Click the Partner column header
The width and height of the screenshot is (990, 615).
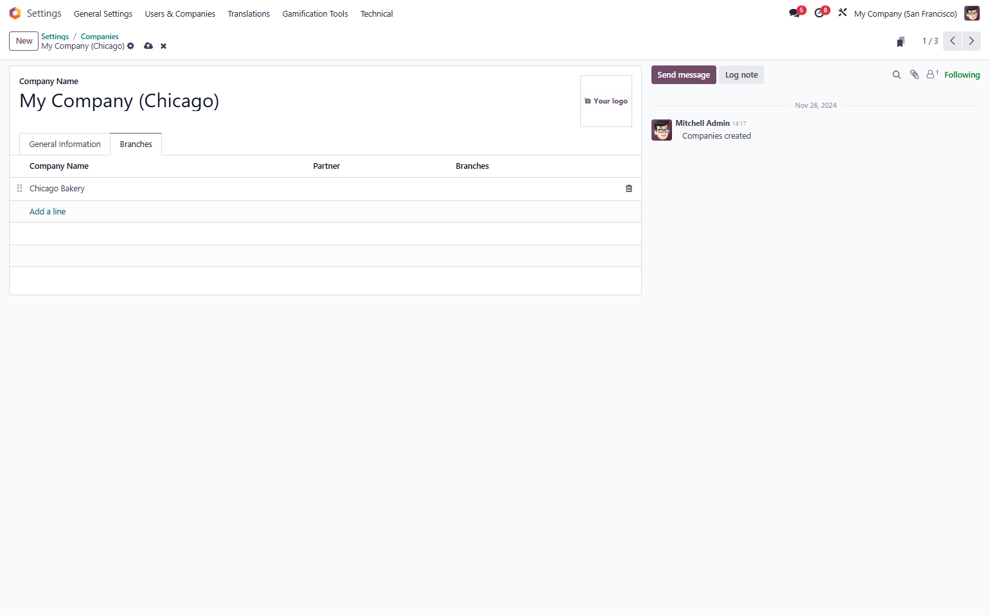click(x=326, y=166)
